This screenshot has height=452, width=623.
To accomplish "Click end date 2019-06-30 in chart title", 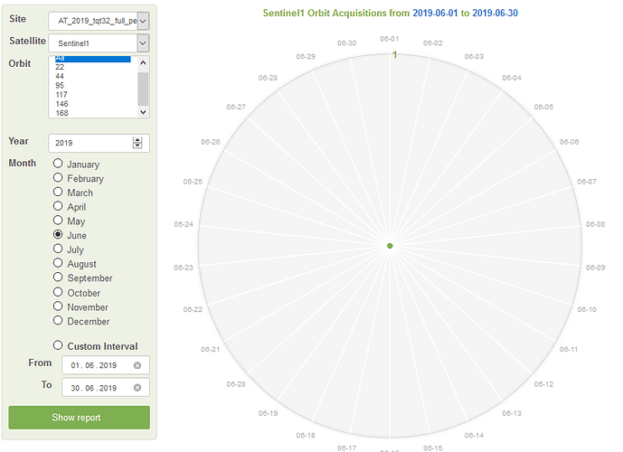I will click(496, 13).
